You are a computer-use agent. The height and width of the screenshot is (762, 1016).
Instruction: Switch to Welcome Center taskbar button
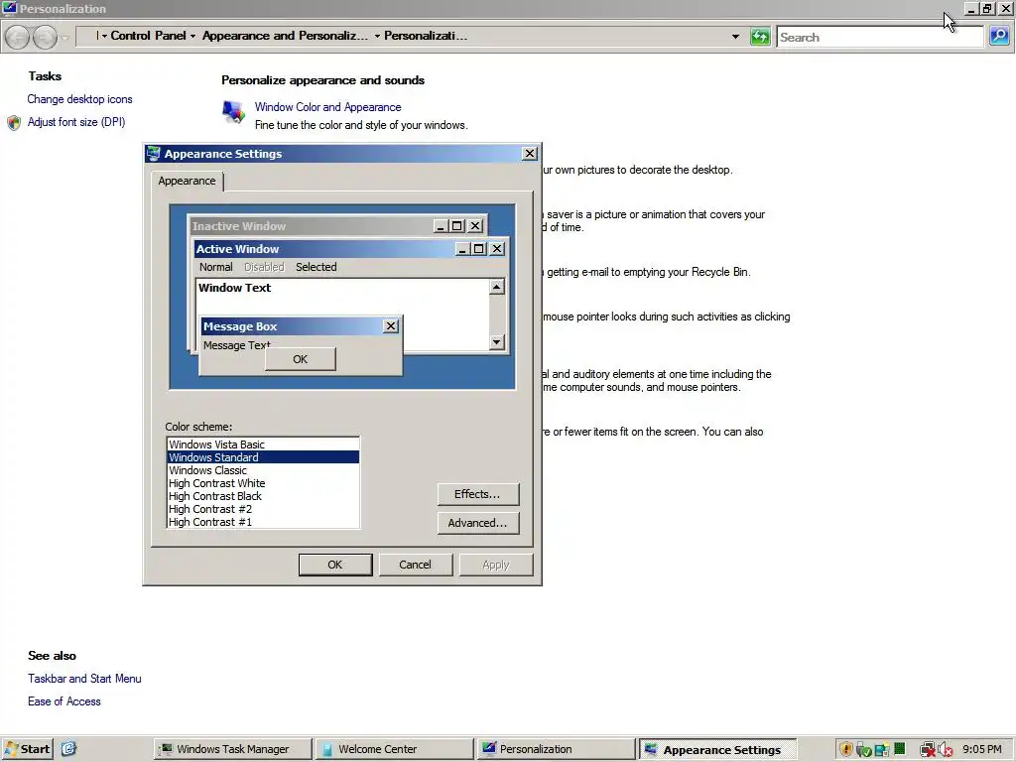[395, 749]
